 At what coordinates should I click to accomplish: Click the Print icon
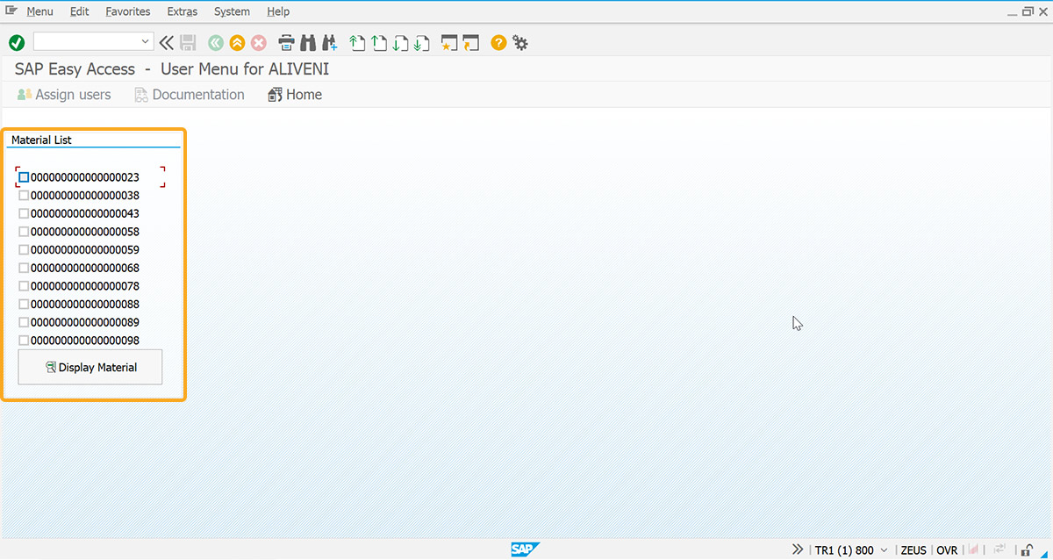286,42
